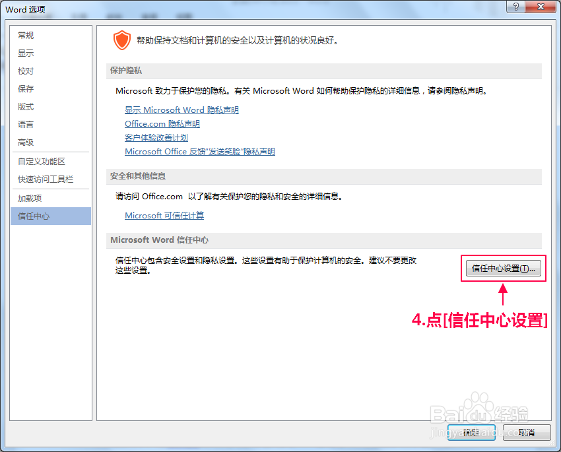Select the 版式 category
Viewport: 561px width, 452px height.
pos(50,106)
